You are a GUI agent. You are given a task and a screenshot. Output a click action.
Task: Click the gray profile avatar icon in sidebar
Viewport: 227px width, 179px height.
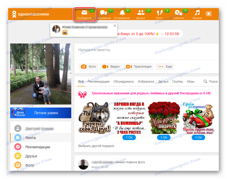[x=18, y=128]
